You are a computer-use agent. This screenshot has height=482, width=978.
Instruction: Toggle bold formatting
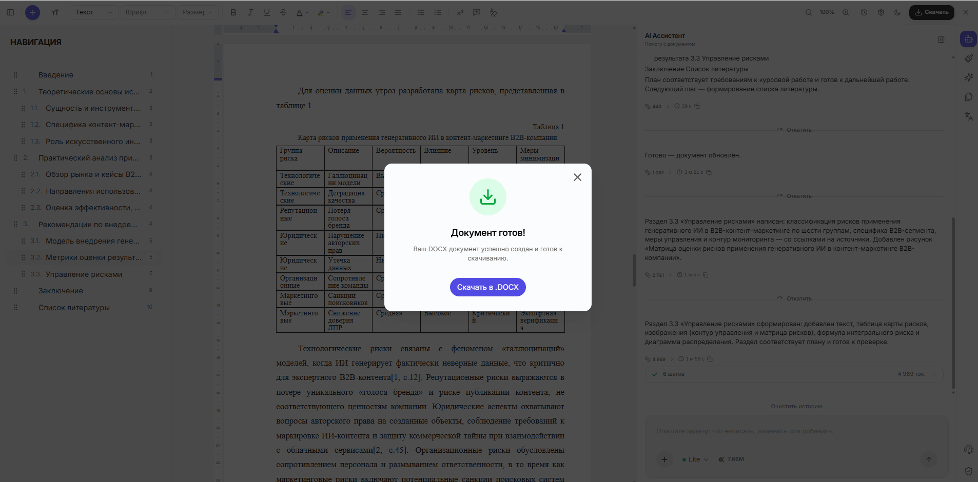click(x=233, y=12)
